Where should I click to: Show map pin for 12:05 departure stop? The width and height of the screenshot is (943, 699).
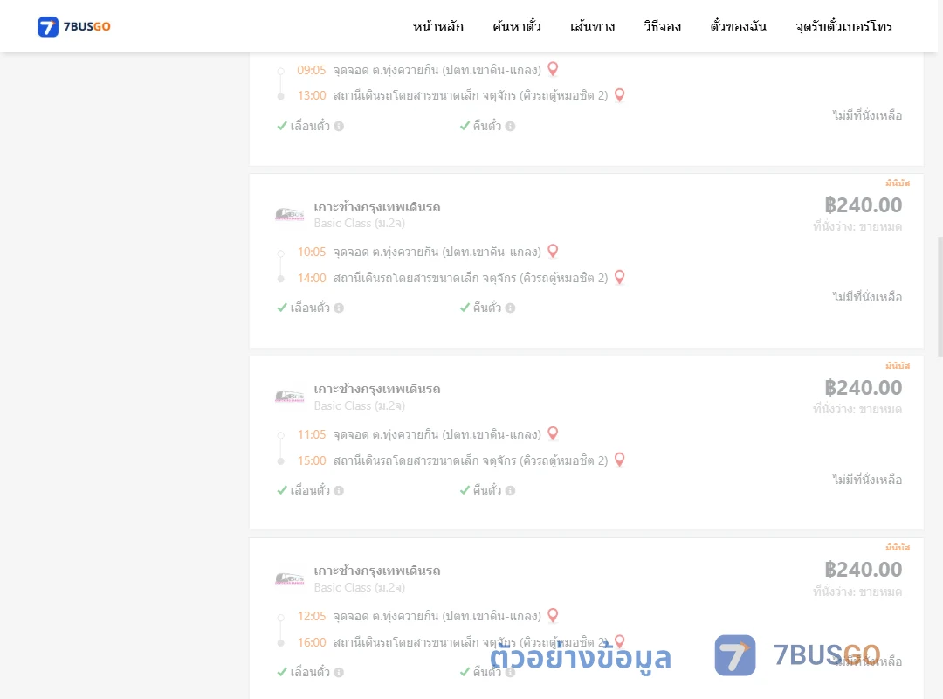553,615
